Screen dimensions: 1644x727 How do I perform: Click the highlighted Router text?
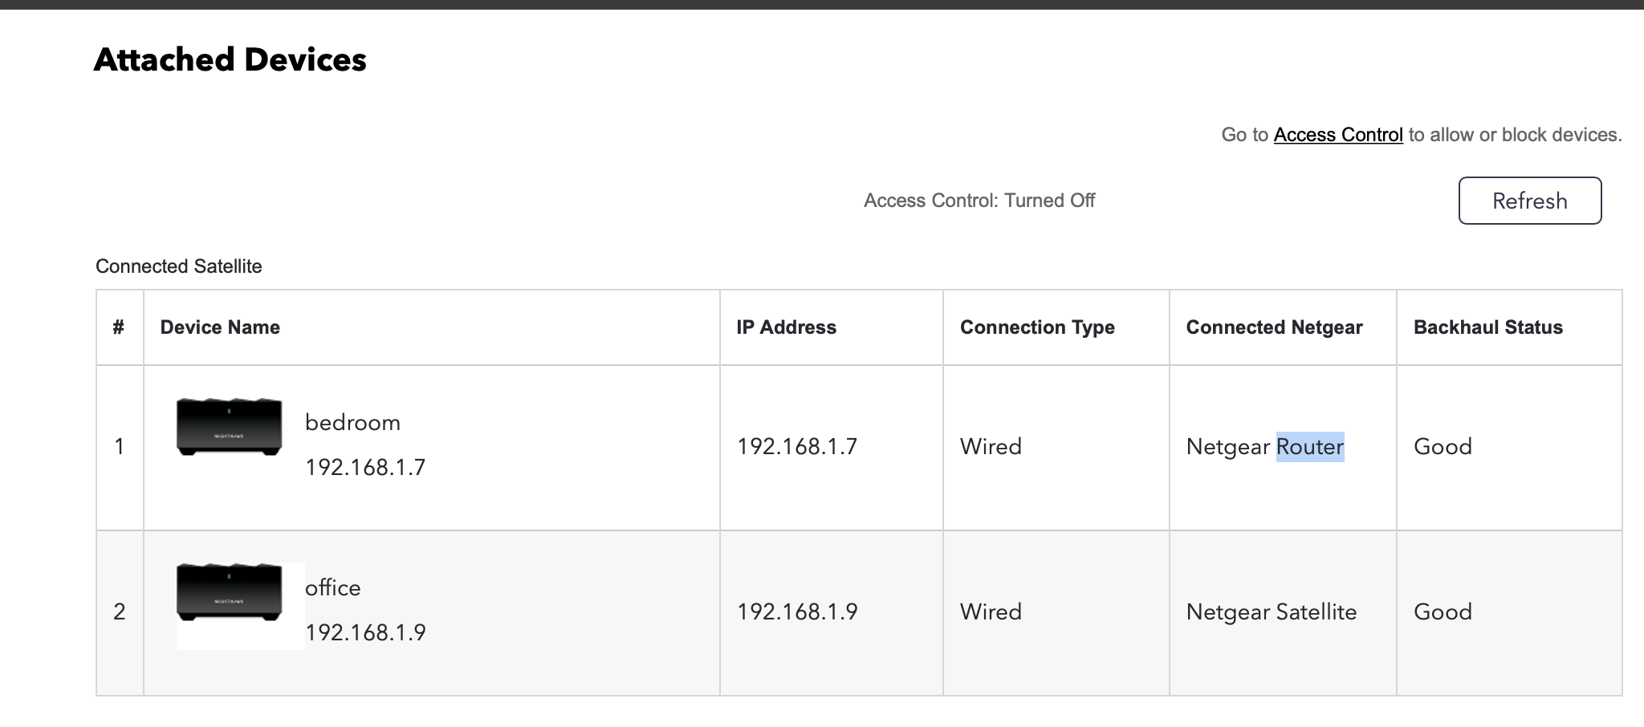[1309, 447]
